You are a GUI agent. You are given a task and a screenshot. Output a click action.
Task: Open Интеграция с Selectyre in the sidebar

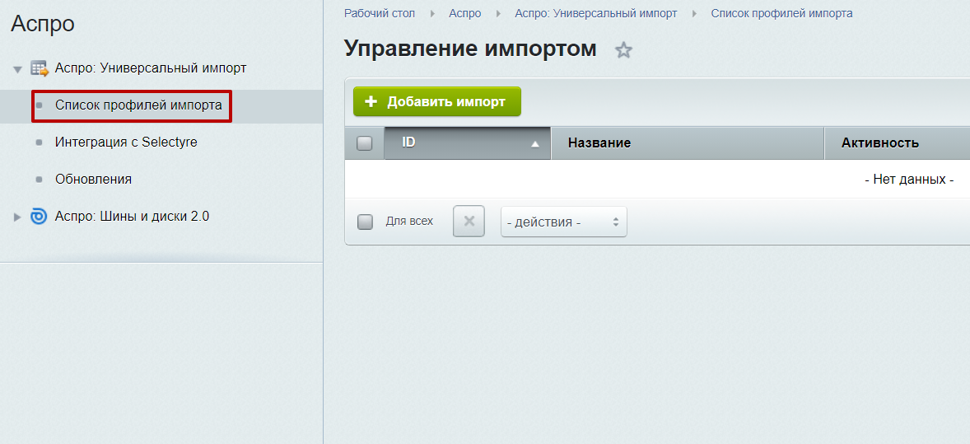pyautogui.click(x=126, y=142)
